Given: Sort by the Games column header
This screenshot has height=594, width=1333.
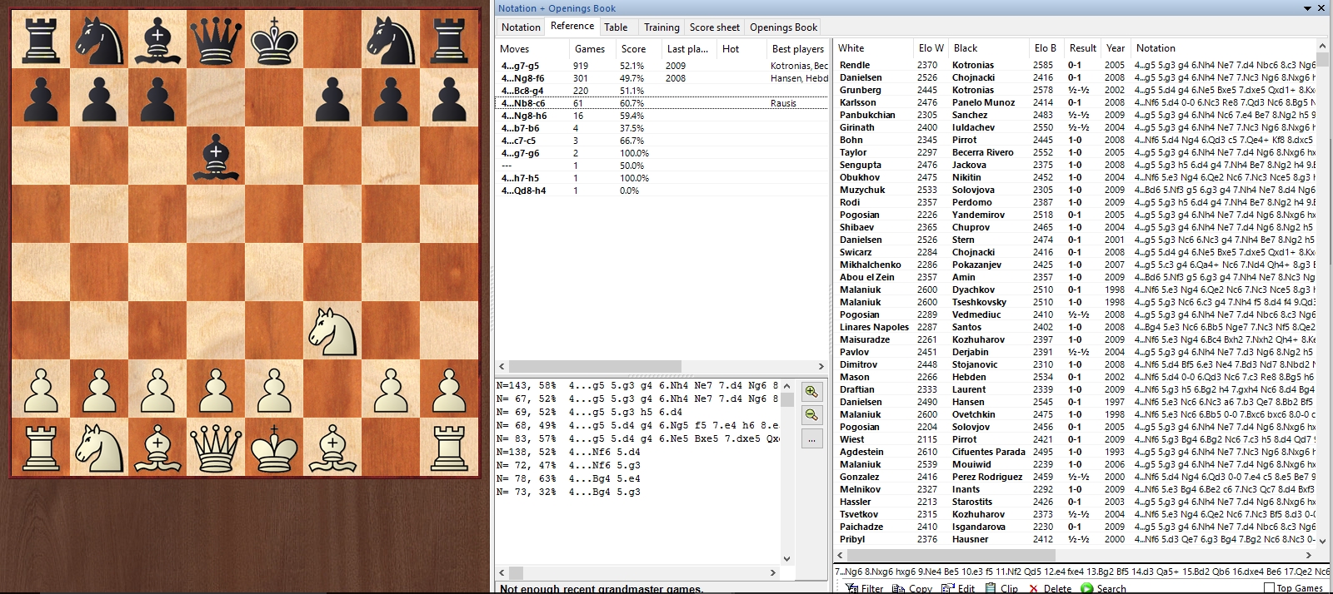Looking at the screenshot, I should pos(592,49).
